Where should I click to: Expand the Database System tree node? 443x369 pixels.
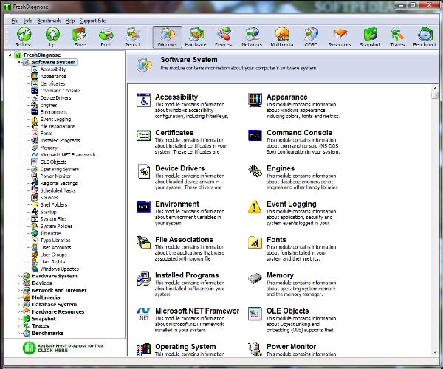18,305
